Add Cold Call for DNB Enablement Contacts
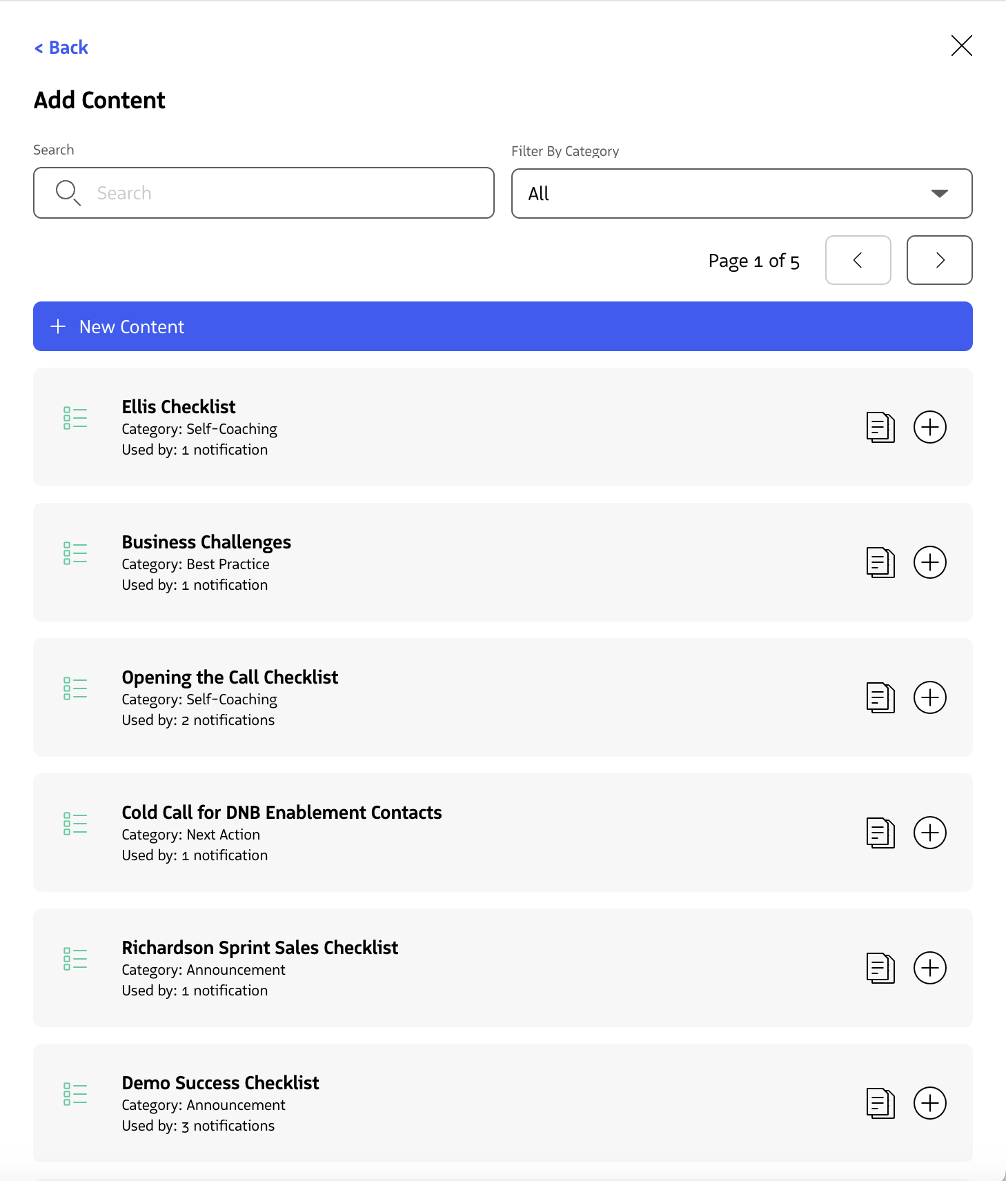Viewport: 1006px width, 1181px height. (929, 833)
